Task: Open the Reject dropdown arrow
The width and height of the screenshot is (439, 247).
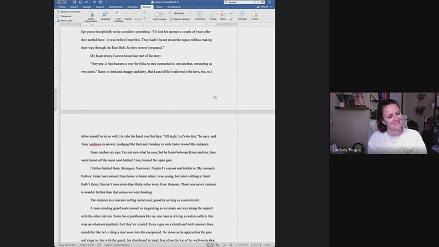Action: click(x=227, y=14)
